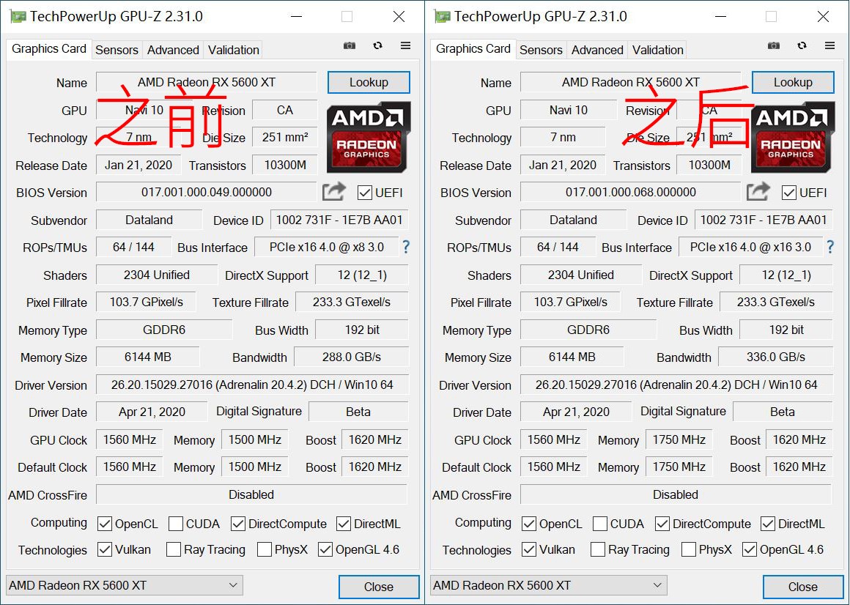
Task: Toggle the CUDA checkbox in right window
Action: pos(600,524)
